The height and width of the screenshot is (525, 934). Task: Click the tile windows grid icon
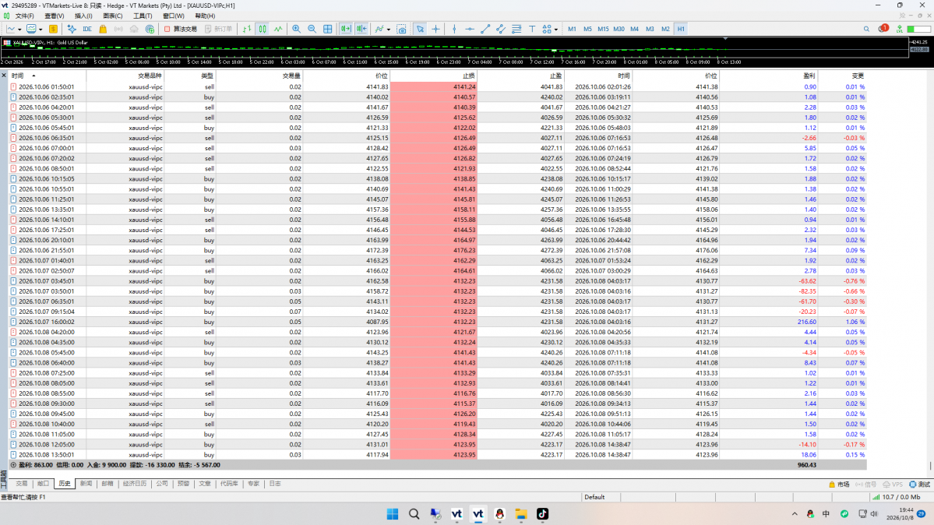point(328,29)
